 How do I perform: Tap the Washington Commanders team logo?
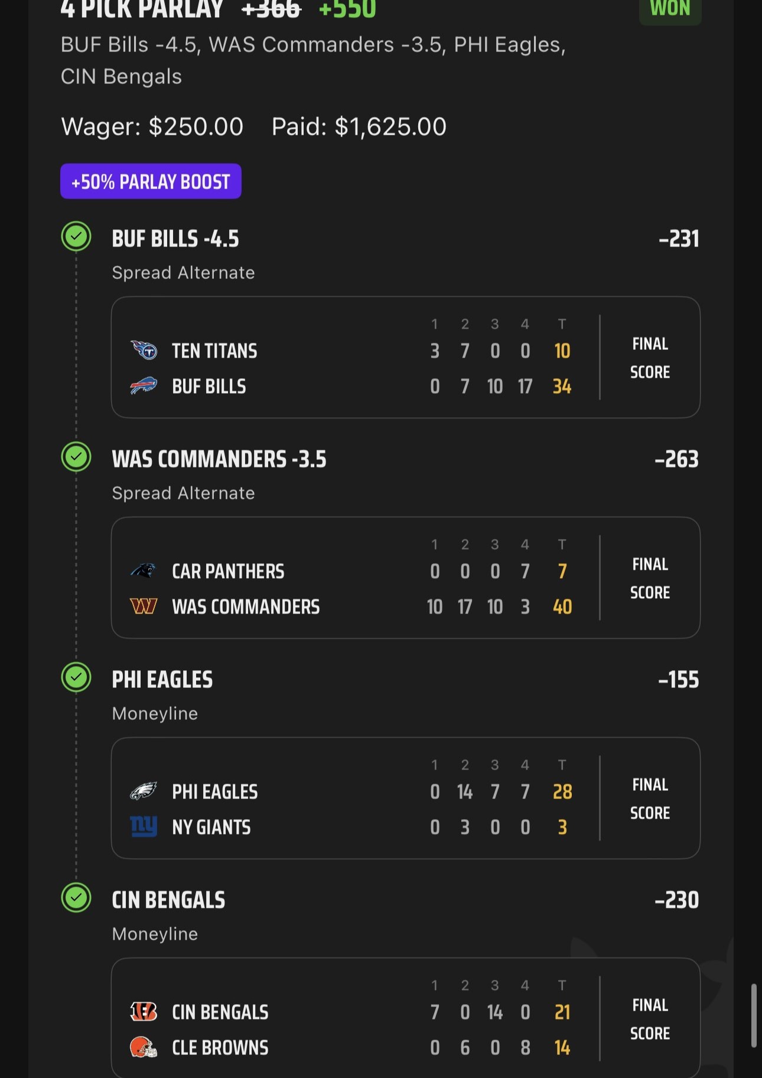(x=144, y=606)
